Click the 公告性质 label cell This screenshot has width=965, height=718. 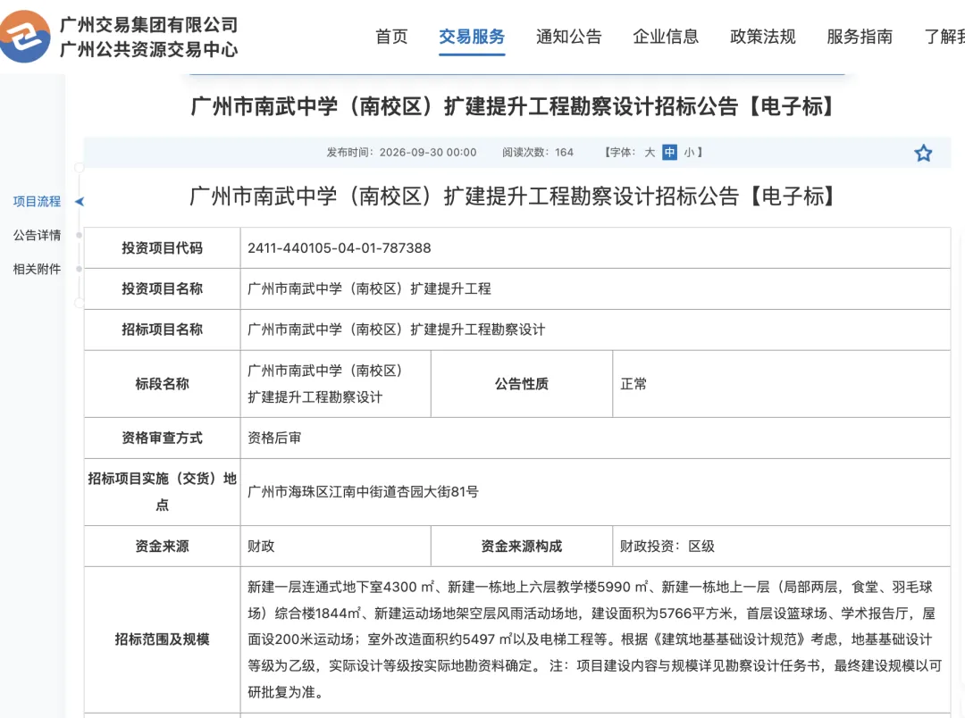[521, 384]
